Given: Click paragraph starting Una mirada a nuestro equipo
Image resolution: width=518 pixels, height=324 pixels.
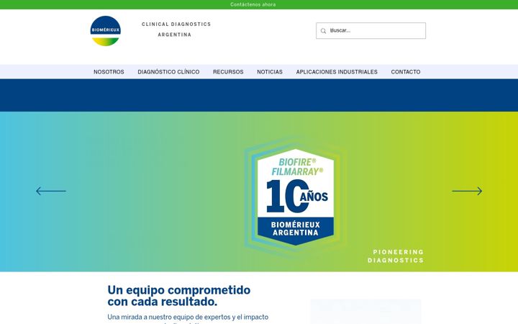Looking at the screenshot, I should coord(188,320).
